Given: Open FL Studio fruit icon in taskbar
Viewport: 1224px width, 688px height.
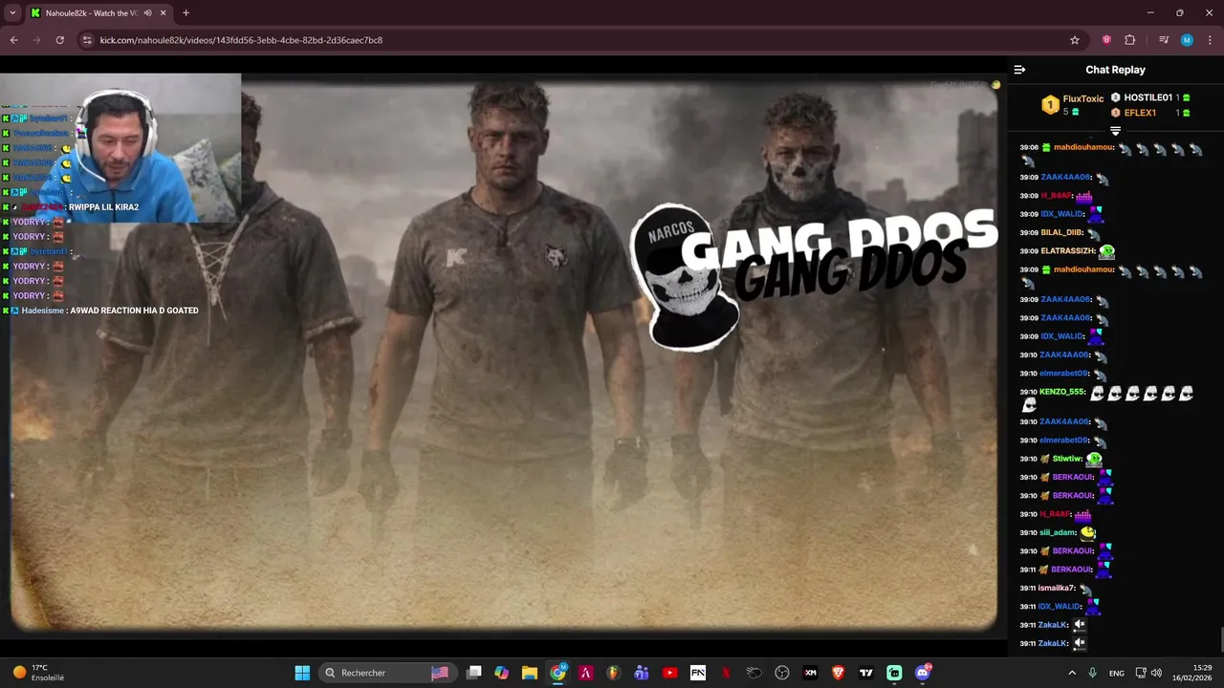Looking at the screenshot, I should tap(613, 673).
